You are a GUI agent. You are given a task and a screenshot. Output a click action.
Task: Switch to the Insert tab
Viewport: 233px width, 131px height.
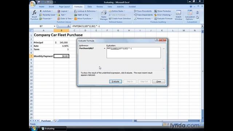click(x=51, y=7)
